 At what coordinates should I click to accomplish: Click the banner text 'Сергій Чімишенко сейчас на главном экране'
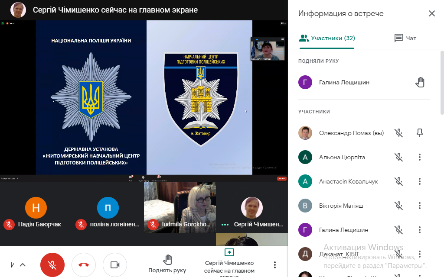click(115, 10)
